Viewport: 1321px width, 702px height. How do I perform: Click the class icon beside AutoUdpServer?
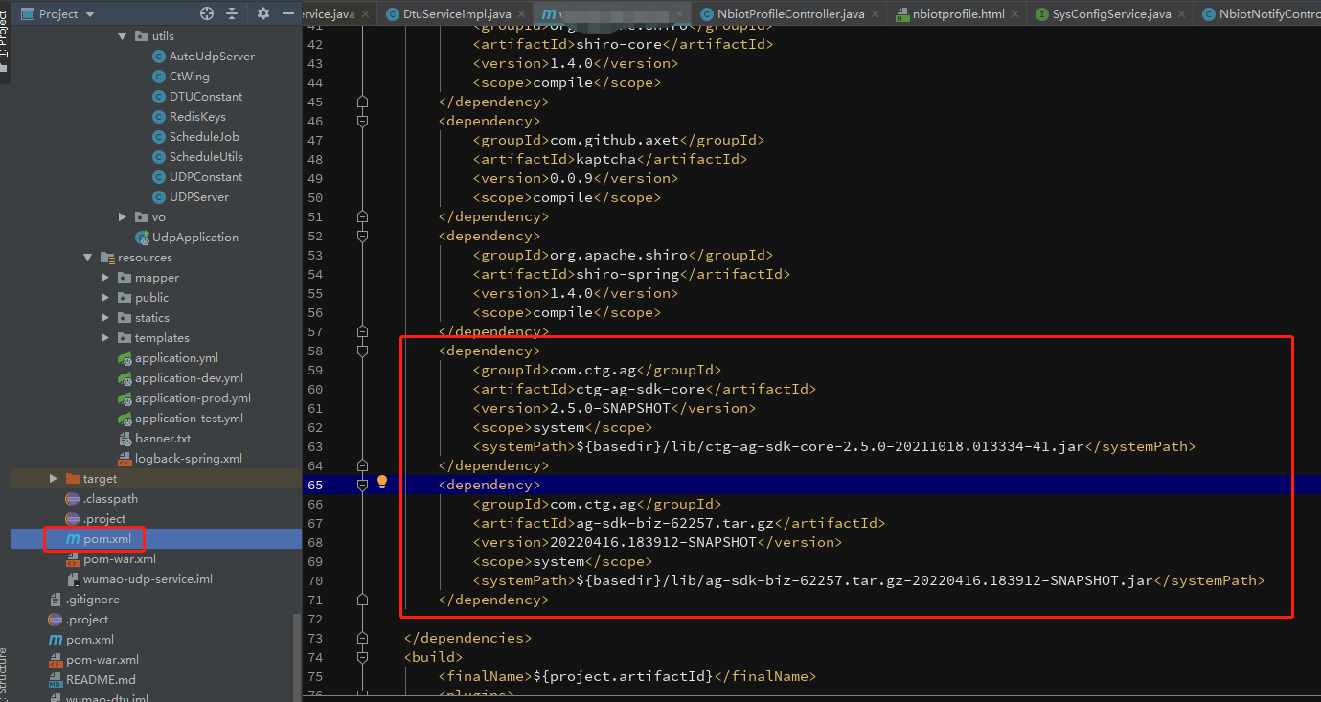point(159,57)
